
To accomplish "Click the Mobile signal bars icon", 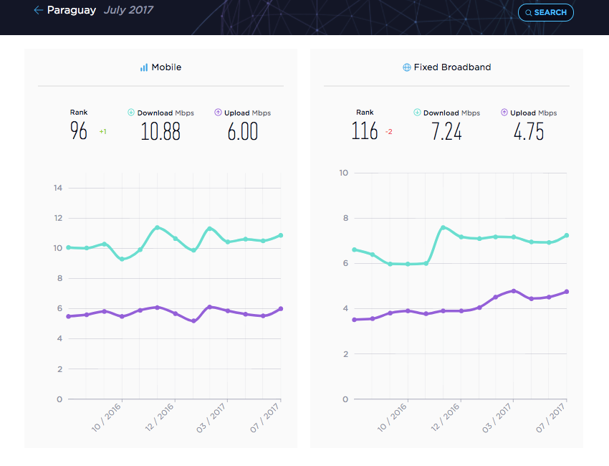I will point(144,67).
